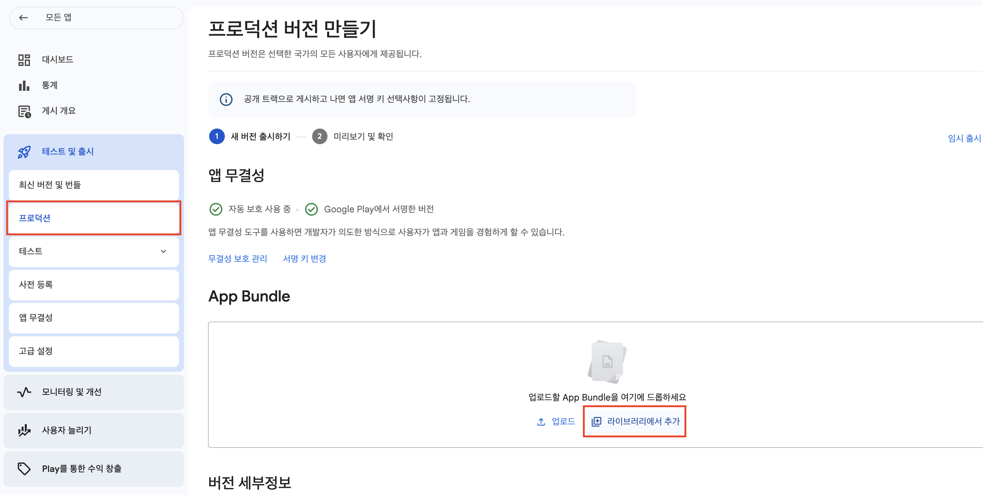Select step 2 미리보기 및 확인 indicator
This screenshot has height=495, width=983.
[x=319, y=136]
